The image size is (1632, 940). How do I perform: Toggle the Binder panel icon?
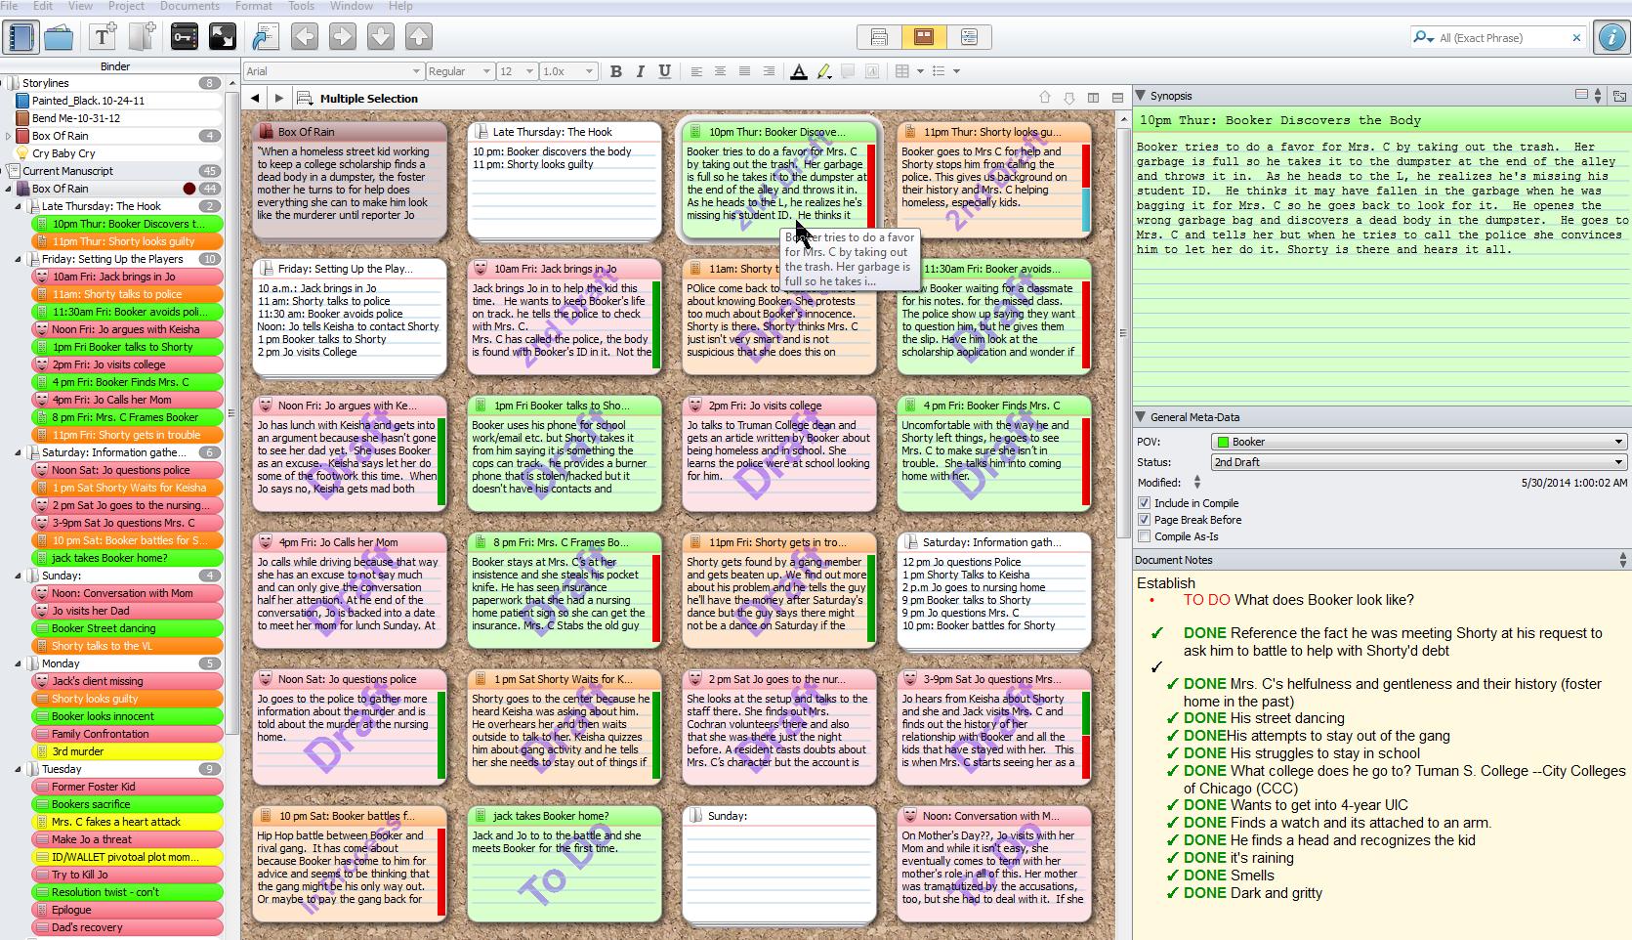21,37
